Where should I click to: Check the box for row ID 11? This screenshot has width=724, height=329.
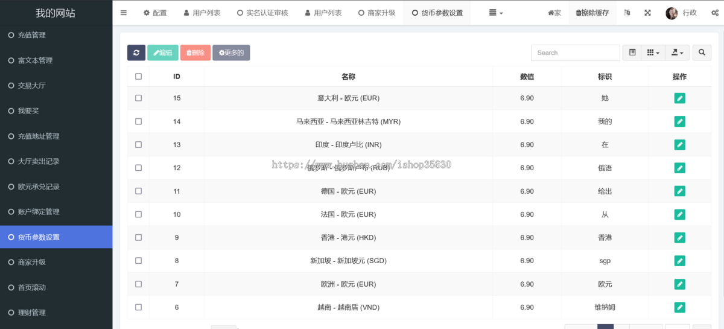tap(138, 191)
